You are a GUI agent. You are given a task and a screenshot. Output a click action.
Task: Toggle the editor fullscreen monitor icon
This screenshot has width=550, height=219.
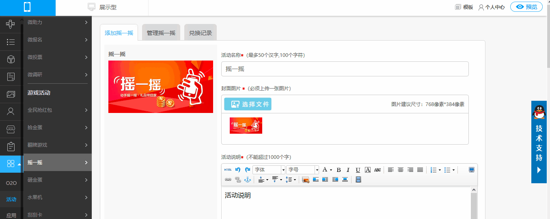point(471,170)
